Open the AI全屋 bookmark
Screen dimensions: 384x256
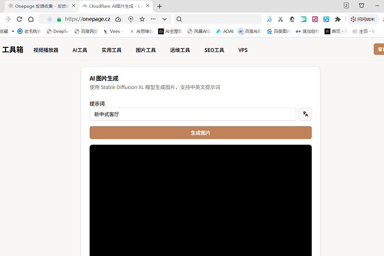click(170, 31)
